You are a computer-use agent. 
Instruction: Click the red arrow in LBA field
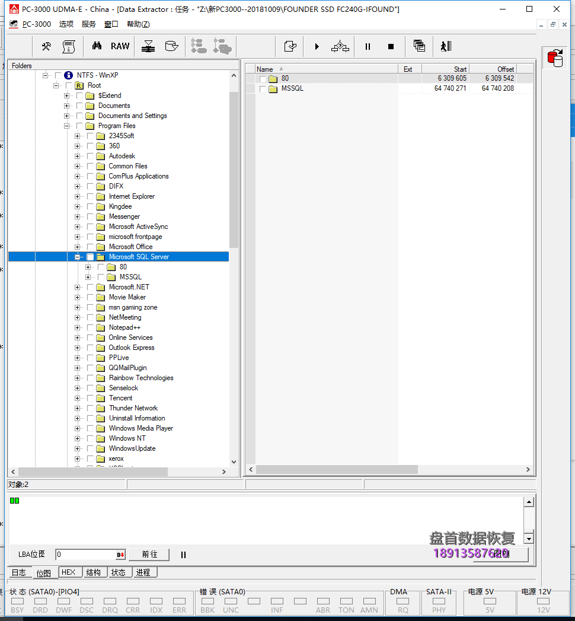tap(120, 555)
